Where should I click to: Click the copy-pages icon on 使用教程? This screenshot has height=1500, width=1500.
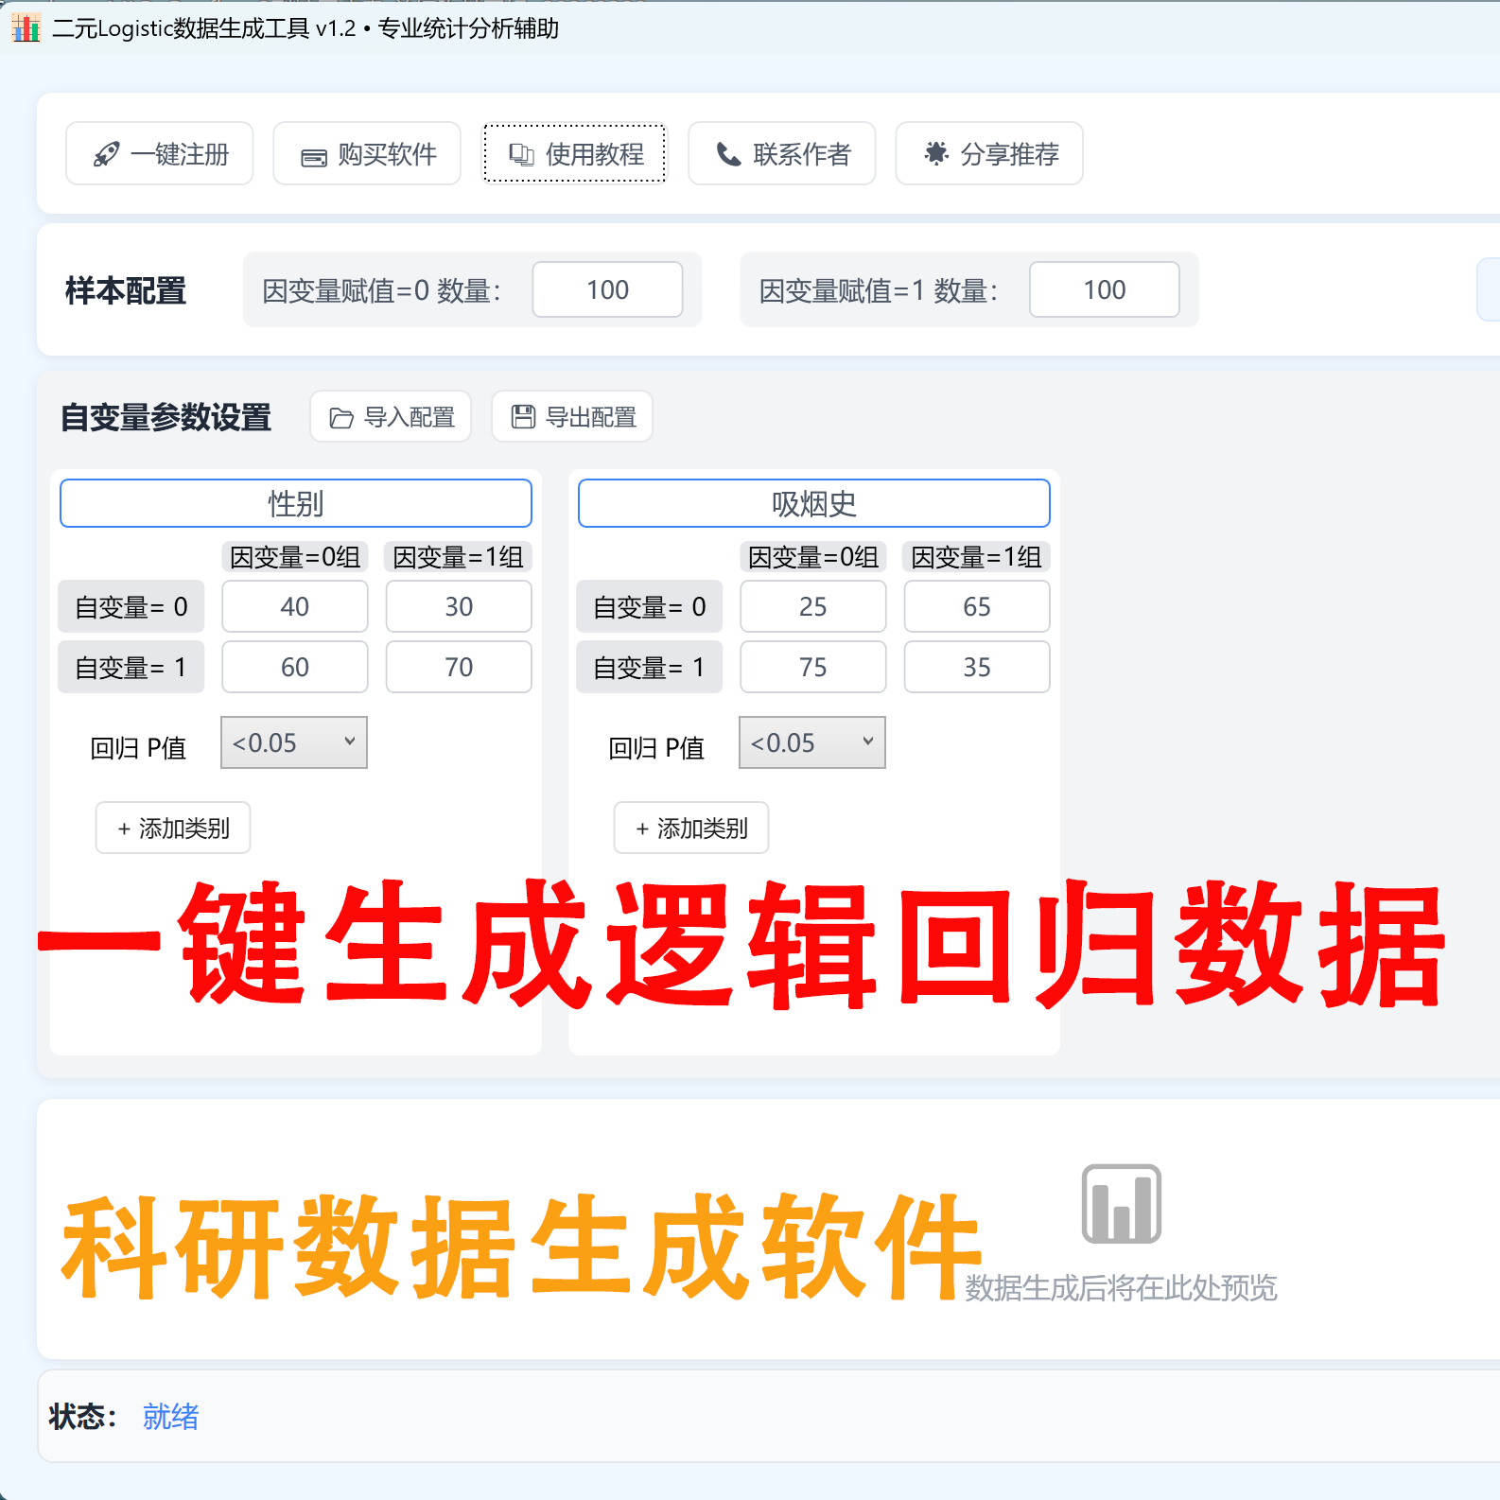521,154
